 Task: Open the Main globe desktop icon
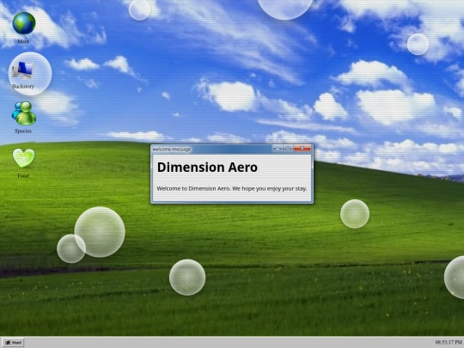pyautogui.click(x=24, y=23)
